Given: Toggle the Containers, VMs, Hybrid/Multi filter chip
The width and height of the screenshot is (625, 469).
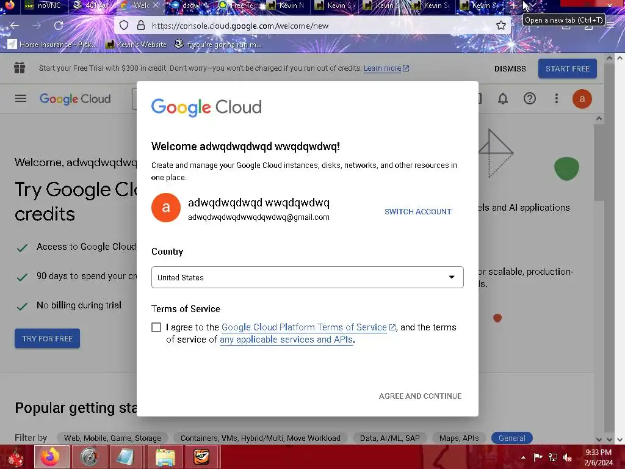Looking at the screenshot, I should coord(260,438).
